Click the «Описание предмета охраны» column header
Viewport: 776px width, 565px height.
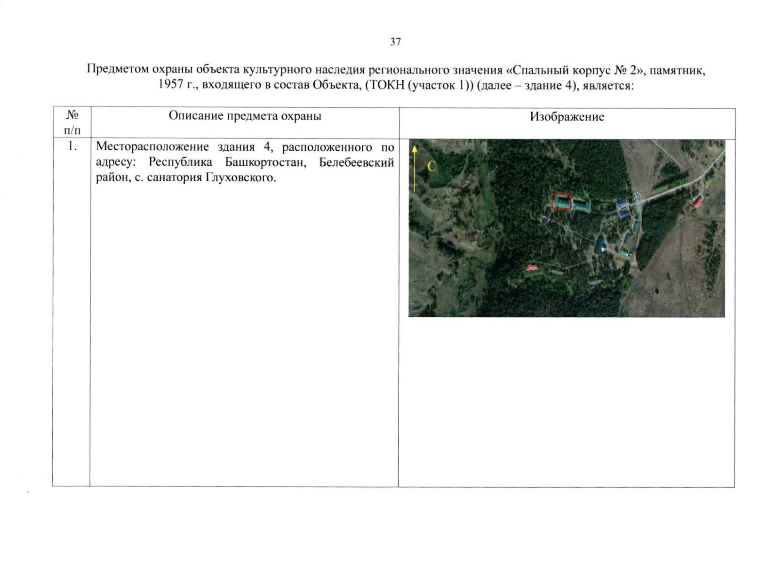(245, 116)
